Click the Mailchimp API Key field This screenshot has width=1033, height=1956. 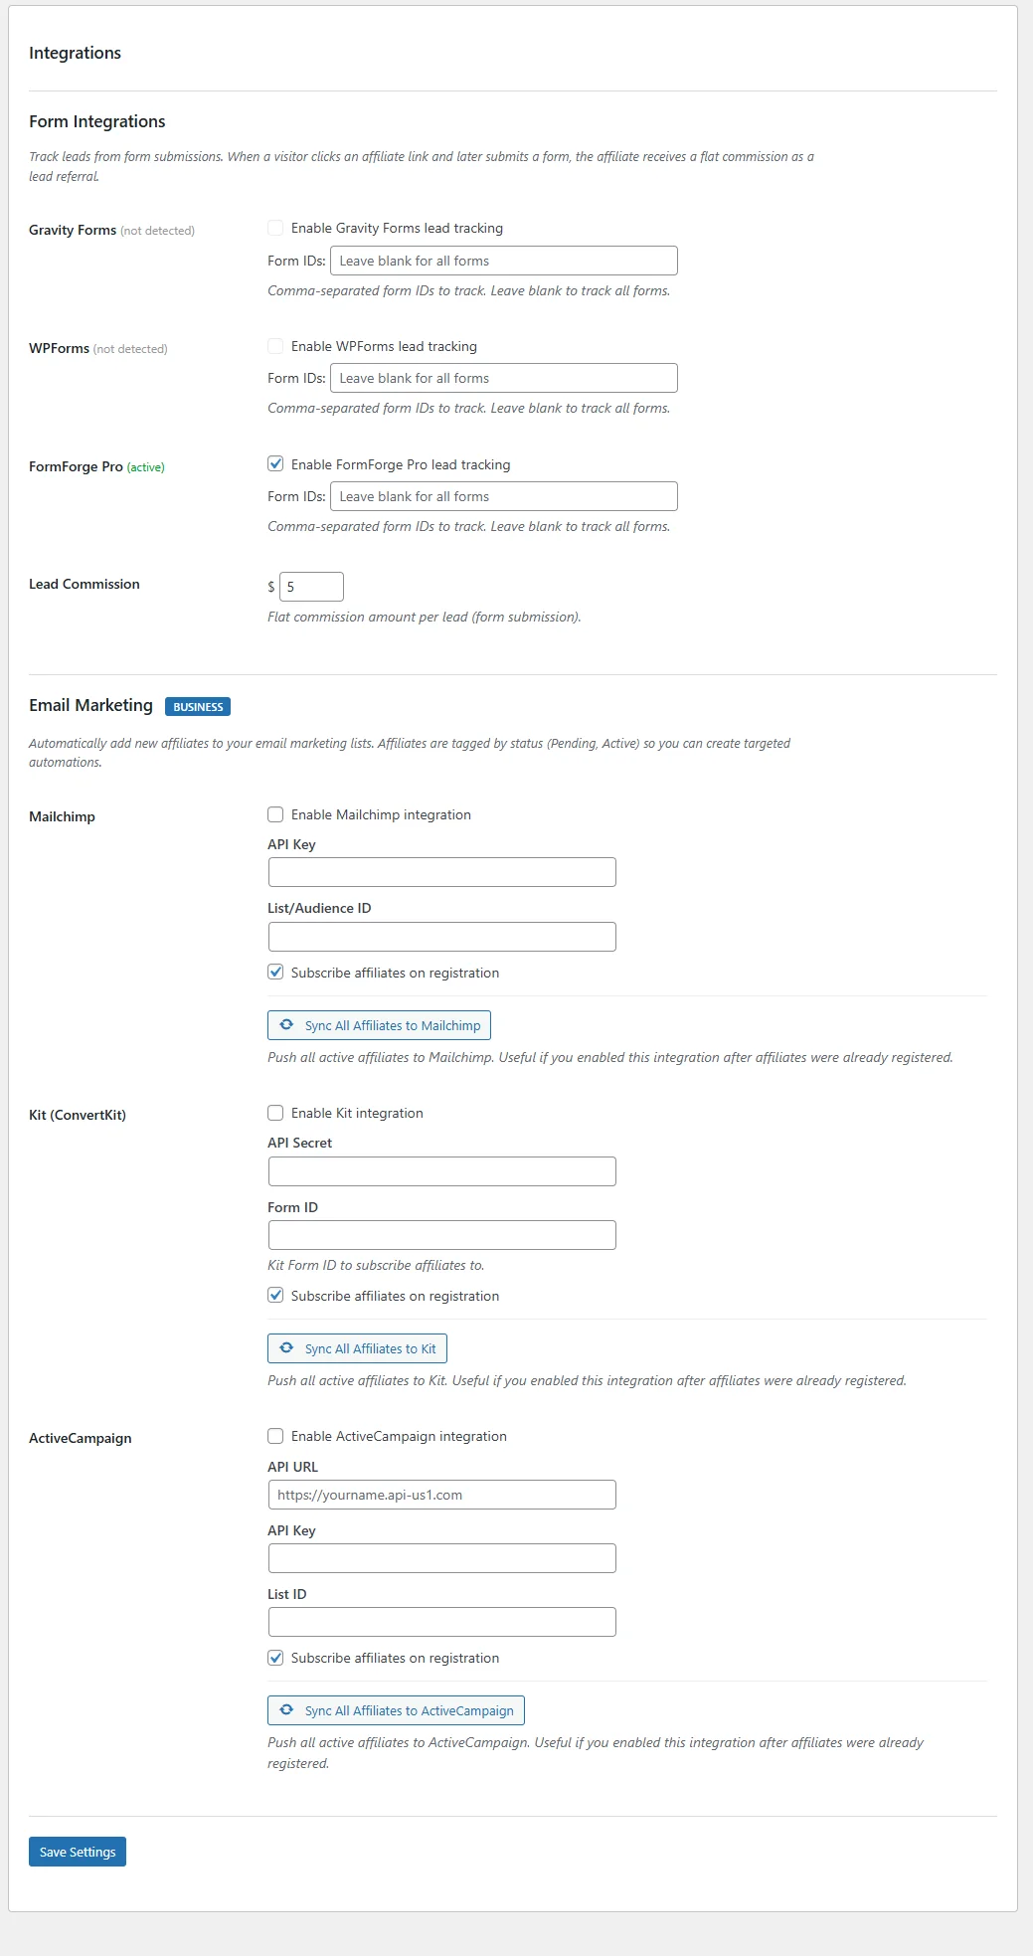pos(440,871)
